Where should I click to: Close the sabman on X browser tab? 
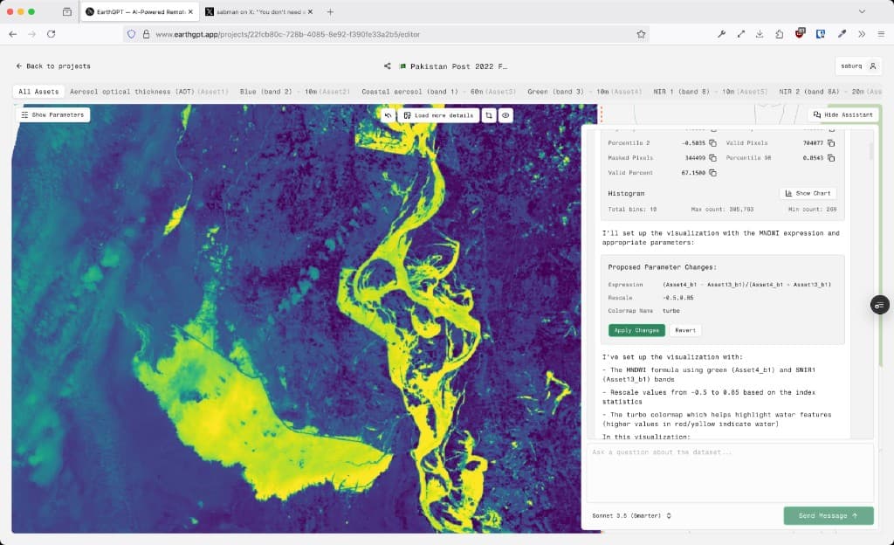coord(310,11)
